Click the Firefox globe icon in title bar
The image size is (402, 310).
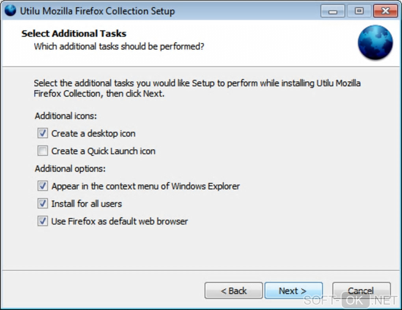(x=10, y=11)
